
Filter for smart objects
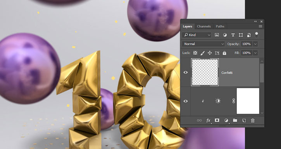point(249,35)
